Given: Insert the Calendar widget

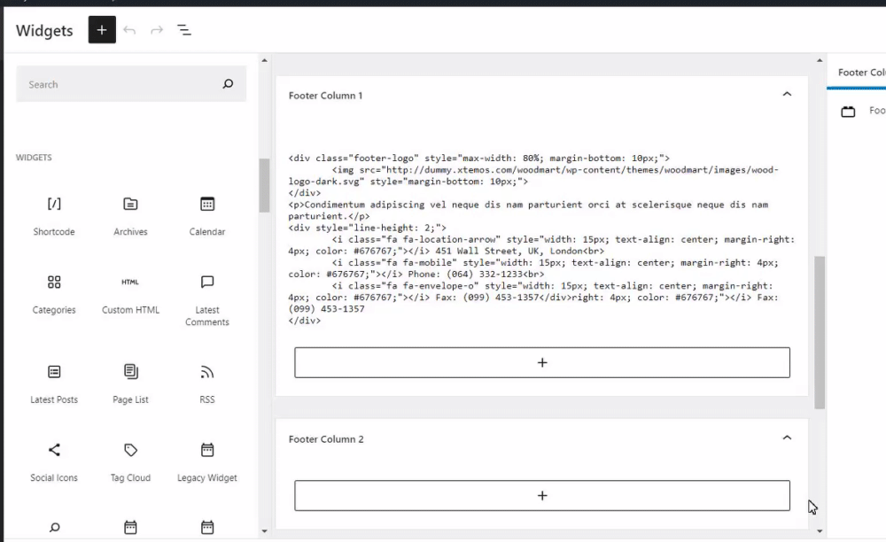Looking at the screenshot, I should tap(207, 216).
